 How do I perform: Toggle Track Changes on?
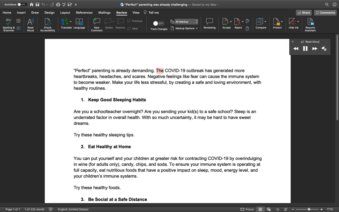(159, 24)
